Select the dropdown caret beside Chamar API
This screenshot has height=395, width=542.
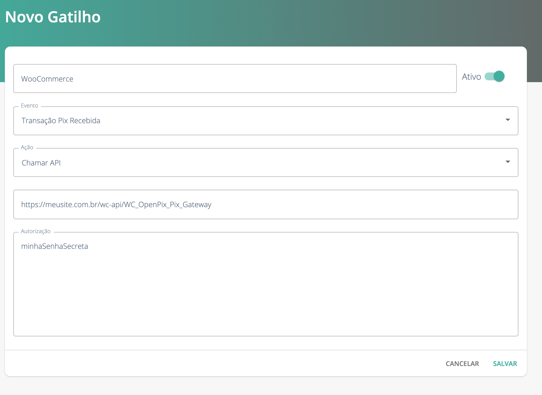pos(508,162)
